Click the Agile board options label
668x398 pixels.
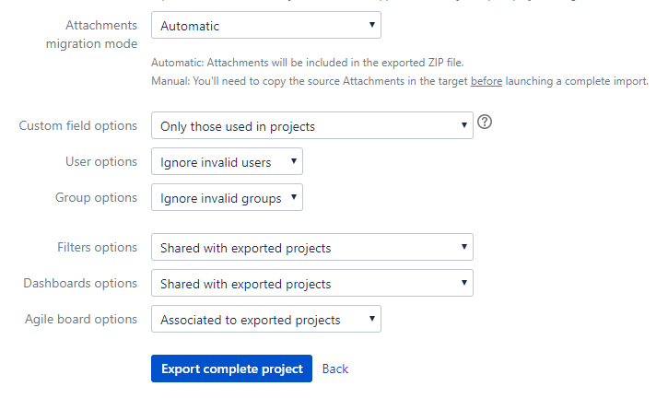[x=81, y=320]
